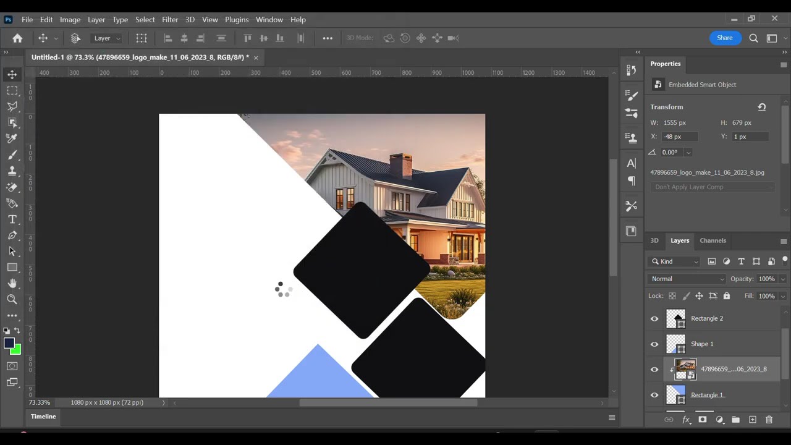Click the X position field
Viewport: 791px width, 445px height.
[x=680, y=137]
